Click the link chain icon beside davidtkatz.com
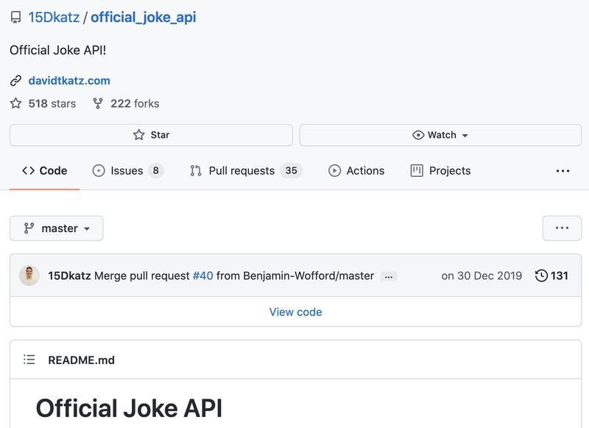Image resolution: width=589 pixels, height=428 pixels. pyautogui.click(x=15, y=80)
